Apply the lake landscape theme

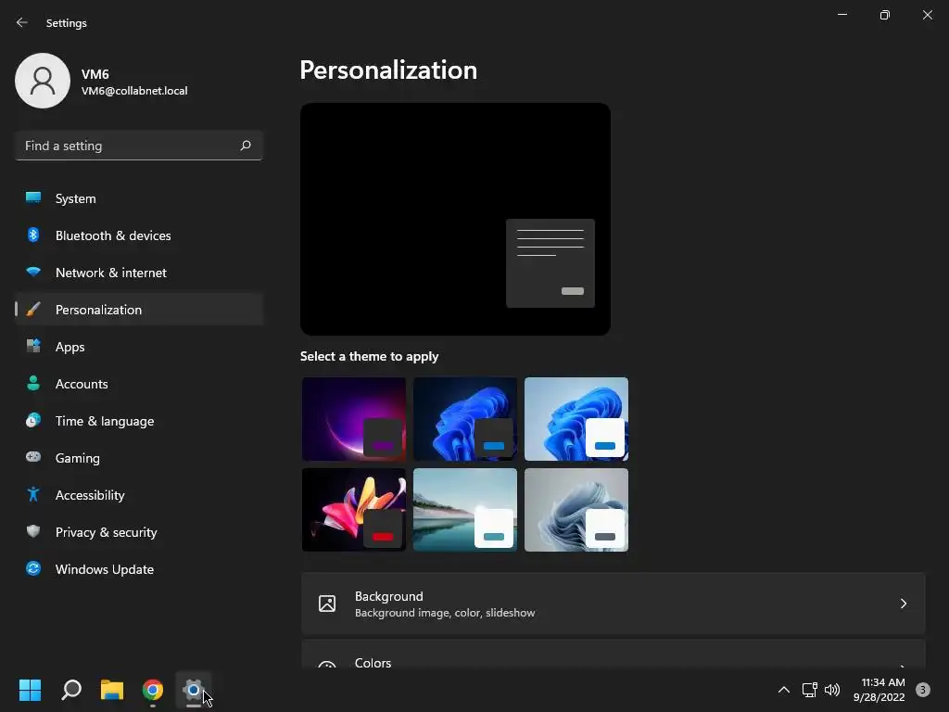(x=465, y=510)
